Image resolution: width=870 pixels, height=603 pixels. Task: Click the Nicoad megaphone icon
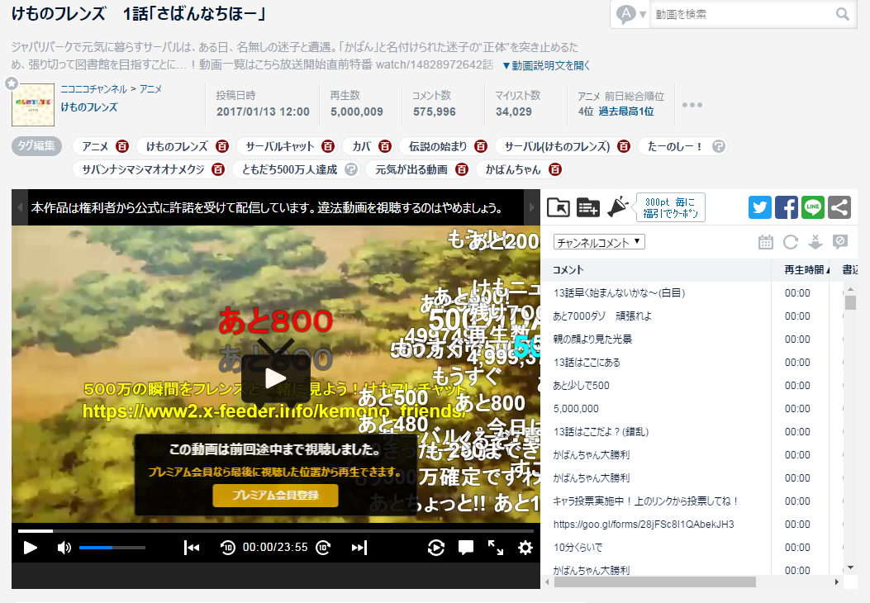[x=617, y=207]
